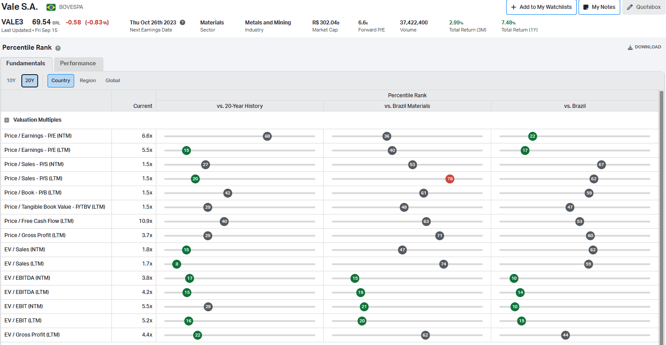Click the Thu Oct 26th 2023 earnings date
Viewport: 666px width, 345px height.
coord(153,23)
